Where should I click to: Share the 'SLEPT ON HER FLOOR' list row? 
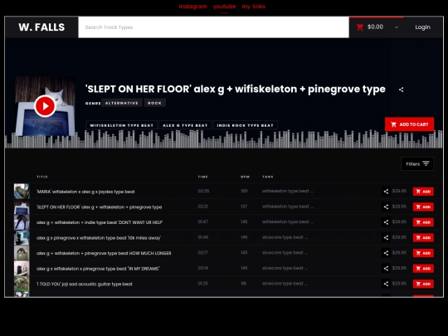click(386, 207)
